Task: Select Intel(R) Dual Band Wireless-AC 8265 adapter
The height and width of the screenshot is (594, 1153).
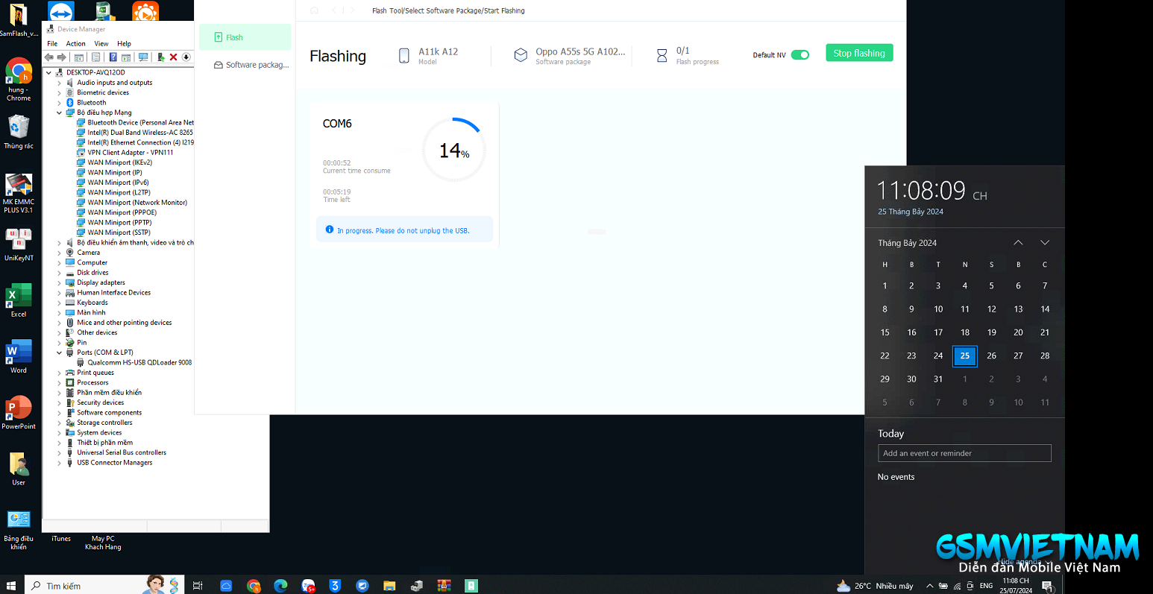Action: click(140, 133)
